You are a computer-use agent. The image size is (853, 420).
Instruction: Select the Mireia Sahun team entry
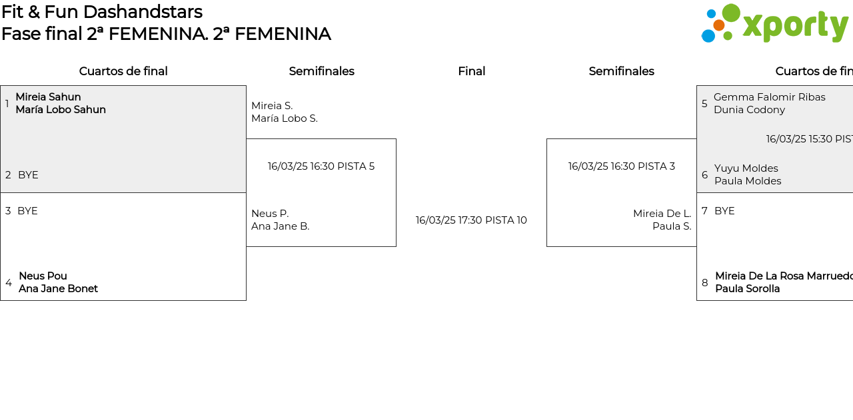60,103
